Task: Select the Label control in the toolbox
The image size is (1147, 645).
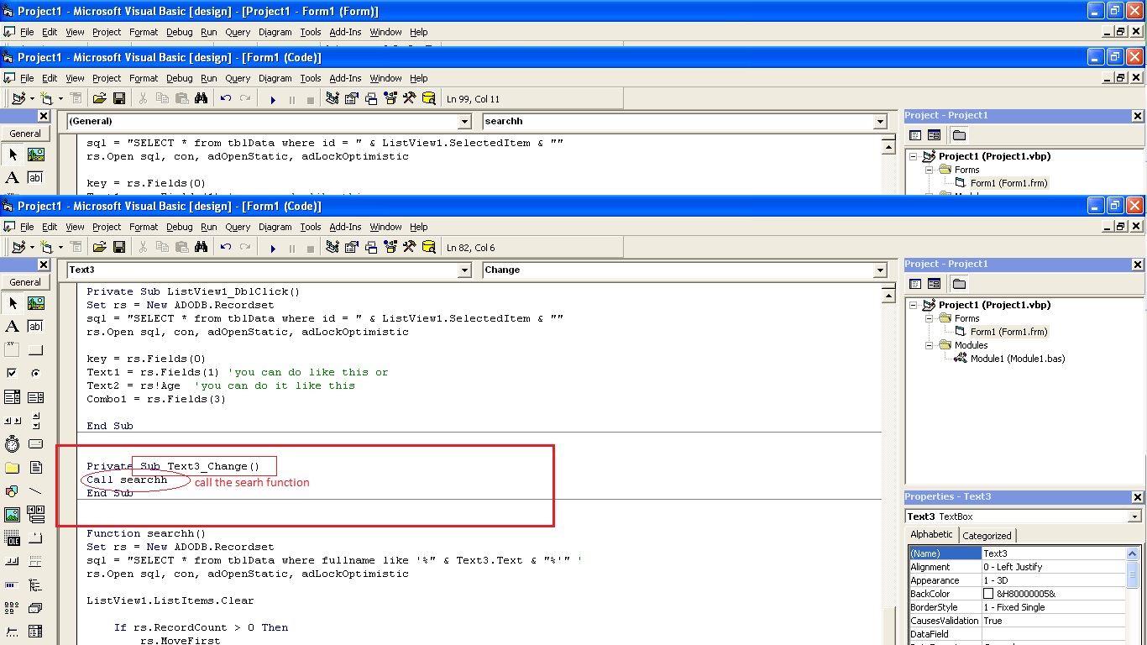Action: pos(13,326)
